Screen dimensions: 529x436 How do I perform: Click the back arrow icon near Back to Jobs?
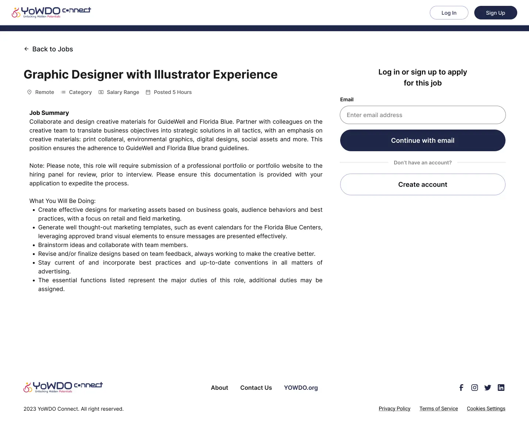[26, 49]
